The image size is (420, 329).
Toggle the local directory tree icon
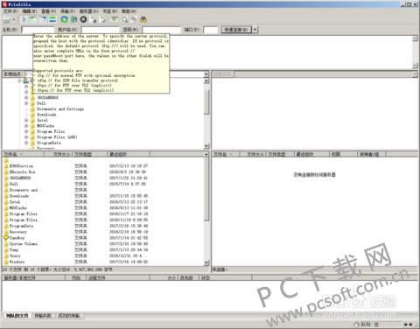[32, 19]
